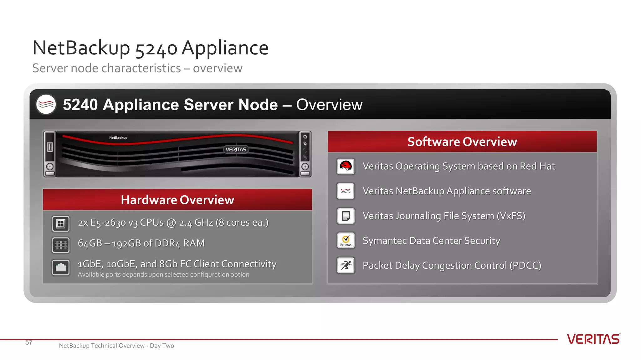This screenshot has height=360, width=641.
Task: Select Veritas Operating System based on Red Hat
Action: (459, 166)
